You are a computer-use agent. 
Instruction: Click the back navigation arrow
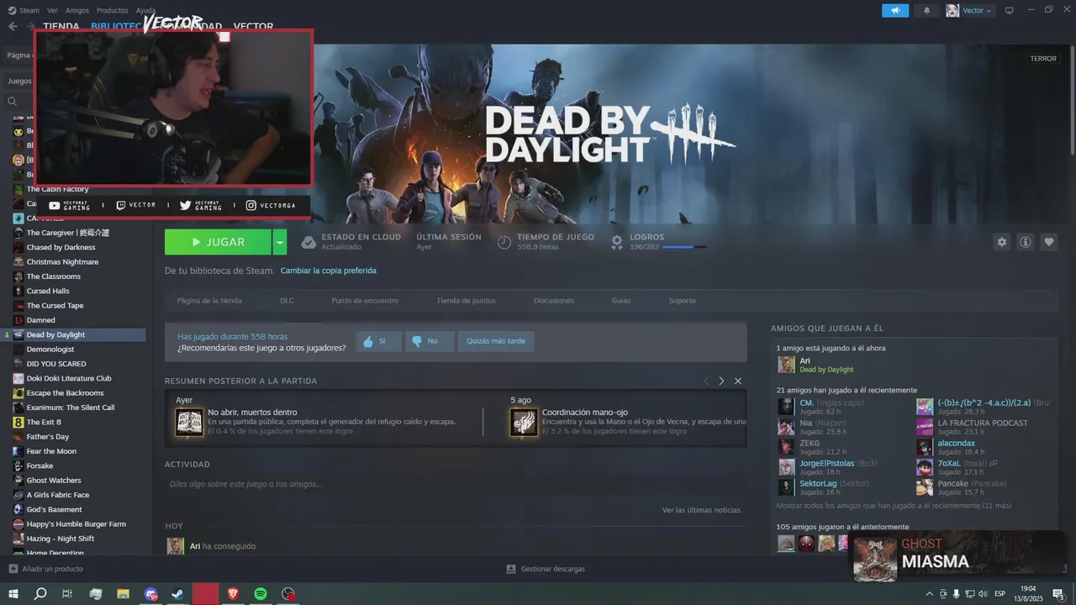[x=13, y=26]
